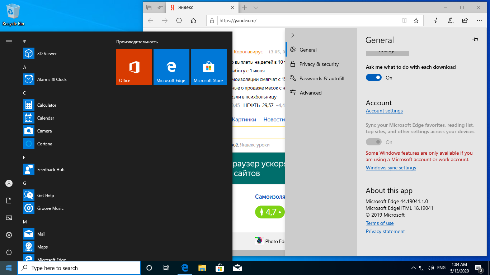This screenshot has width=490, height=275.
Task: Click Add notes pen icon
Action: pyautogui.click(x=451, y=21)
